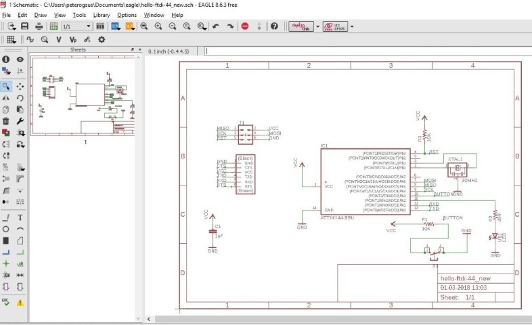
Task: Select the Delete trash can tool
Action: point(6,121)
